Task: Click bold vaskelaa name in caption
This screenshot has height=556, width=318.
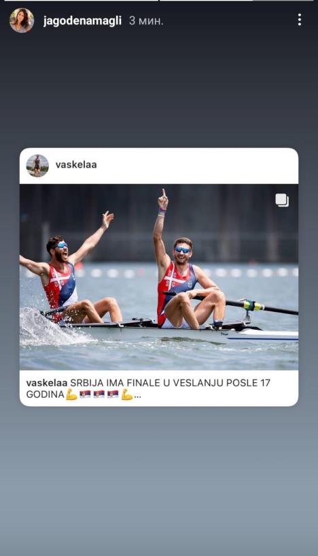Action: coord(47,383)
